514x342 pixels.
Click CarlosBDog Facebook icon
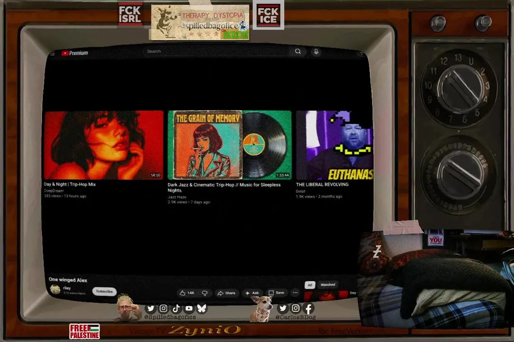308,308
